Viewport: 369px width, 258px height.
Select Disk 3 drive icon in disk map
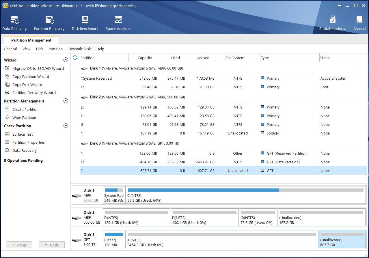[77, 240]
